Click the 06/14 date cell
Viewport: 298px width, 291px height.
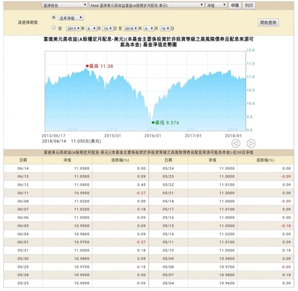coord(23,168)
